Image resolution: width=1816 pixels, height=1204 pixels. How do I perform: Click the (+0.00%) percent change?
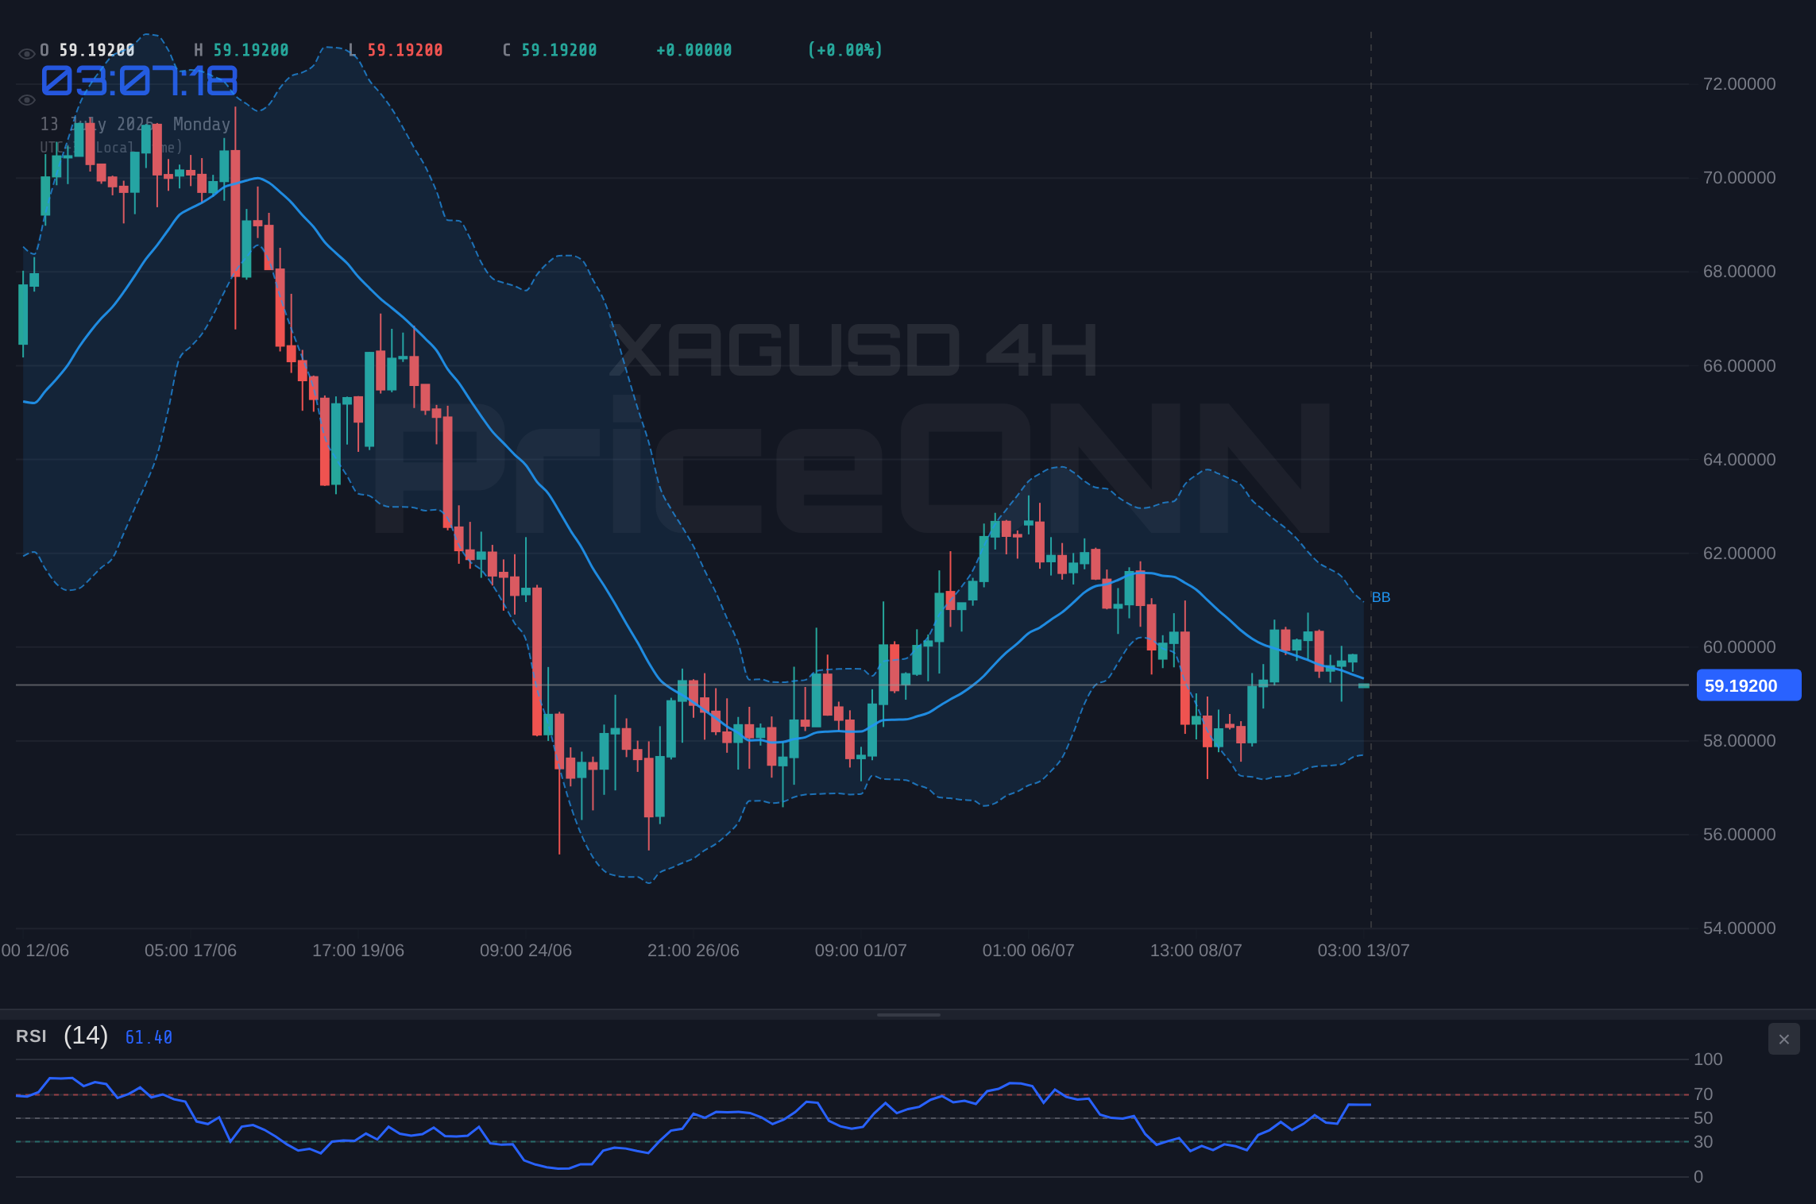[845, 50]
